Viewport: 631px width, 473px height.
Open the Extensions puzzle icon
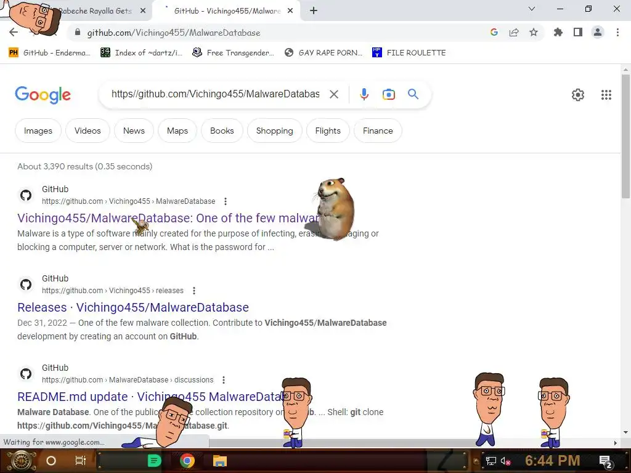[x=558, y=33]
